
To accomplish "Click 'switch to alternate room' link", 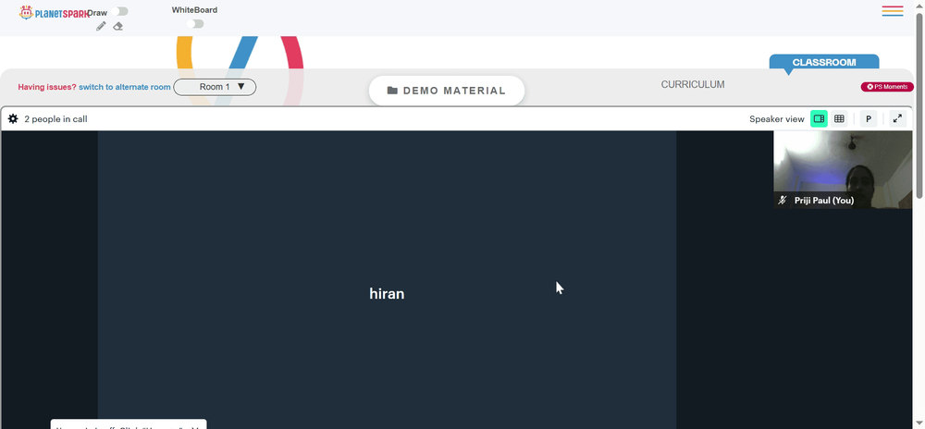I will click(125, 87).
